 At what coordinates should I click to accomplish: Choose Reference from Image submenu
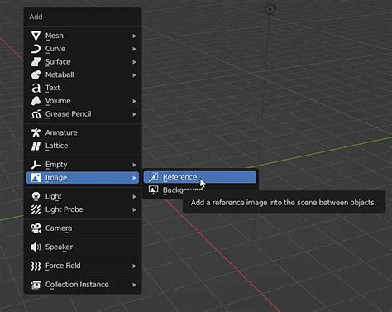pos(200,177)
